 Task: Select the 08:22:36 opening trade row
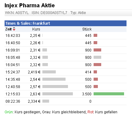[66, 101]
